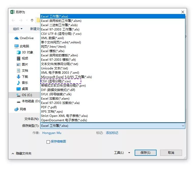The image size is (195, 169).
Task: Go up one folder with up arrow
Action: point(32,20)
